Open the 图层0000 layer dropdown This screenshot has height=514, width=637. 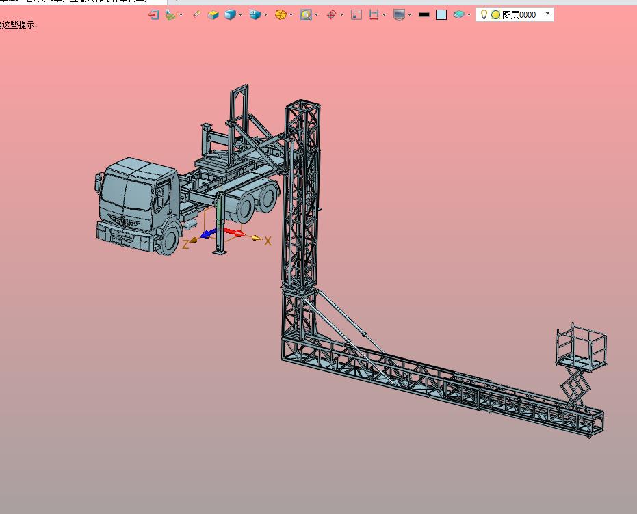(x=547, y=14)
